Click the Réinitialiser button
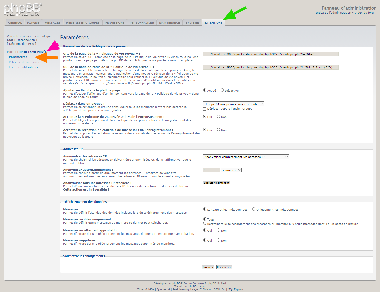The image size is (380, 292). tap(224, 267)
